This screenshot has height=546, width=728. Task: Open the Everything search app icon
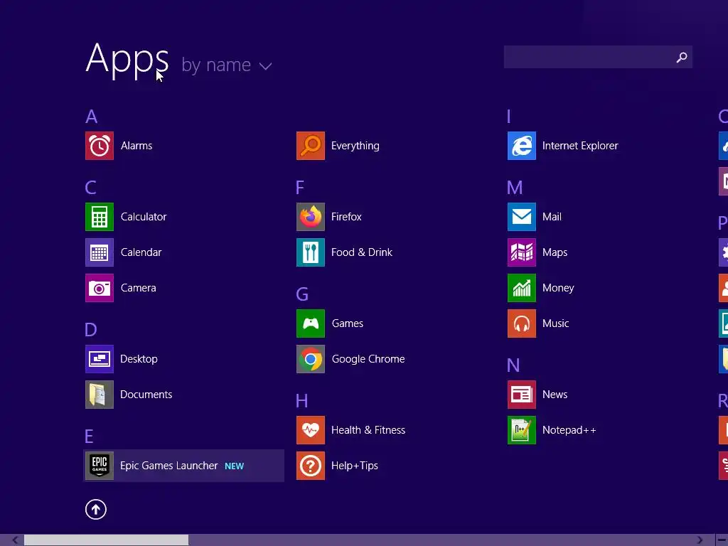311,146
